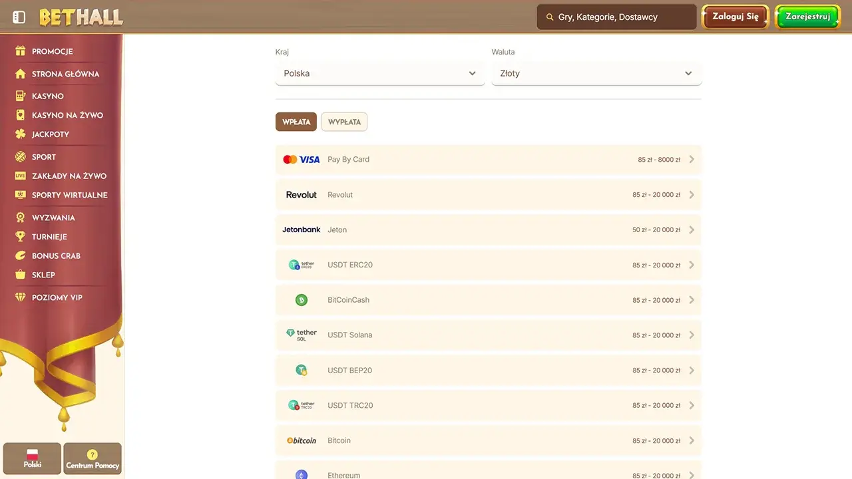852x479 pixels.
Task: Open Zakłady na Żywo live icon
Action: click(20, 176)
